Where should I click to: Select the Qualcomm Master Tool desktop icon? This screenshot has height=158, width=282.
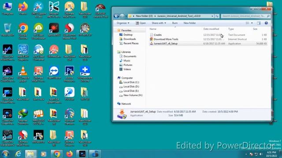click(70, 31)
